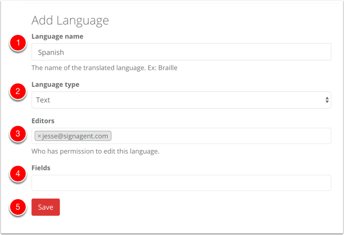Focus the Language name field containing Spanish
344x235 pixels.
point(181,52)
